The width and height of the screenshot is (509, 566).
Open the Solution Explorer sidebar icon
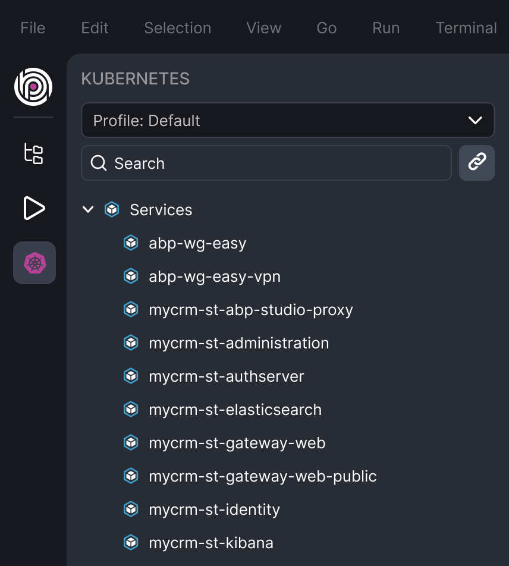pos(33,154)
